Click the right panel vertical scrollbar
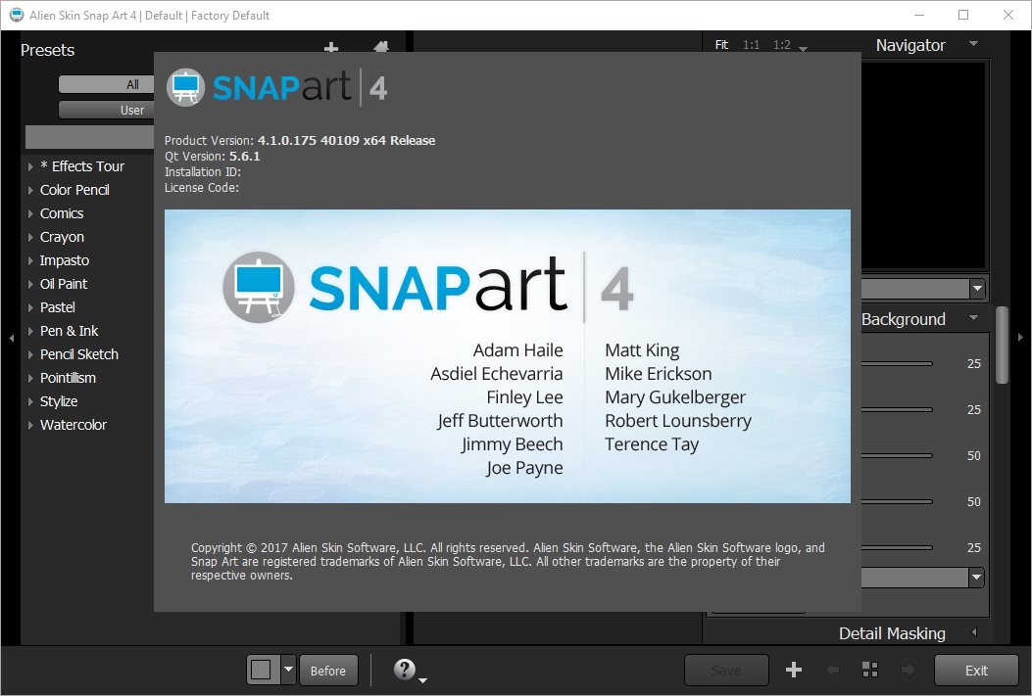 pos(1002,345)
